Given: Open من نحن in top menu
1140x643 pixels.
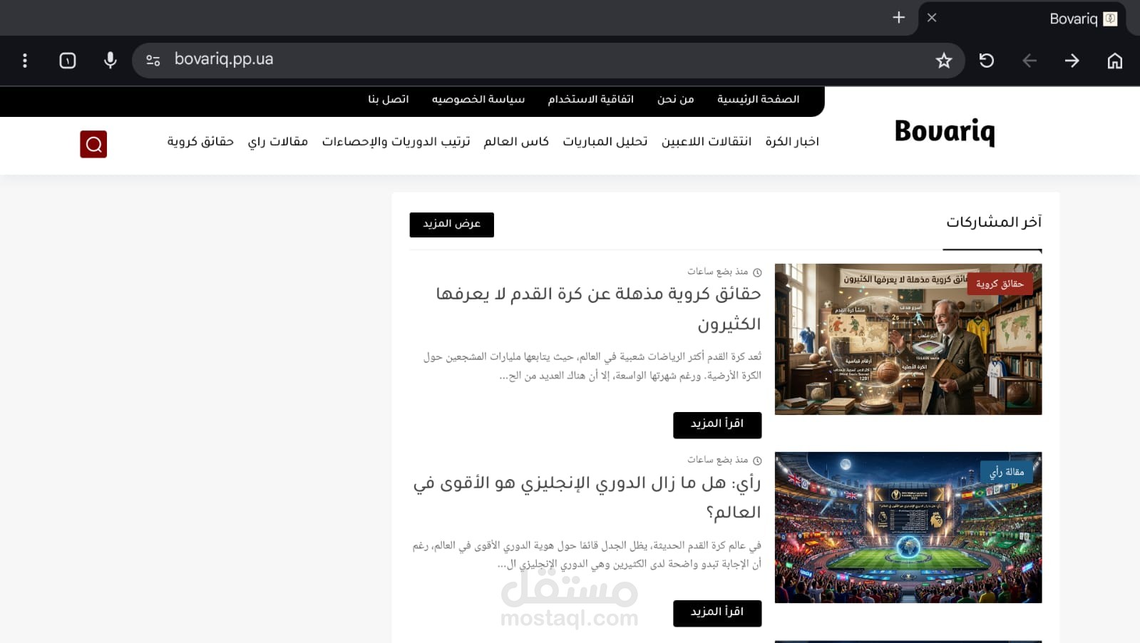Looking at the screenshot, I should pyautogui.click(x=675, y=99).
